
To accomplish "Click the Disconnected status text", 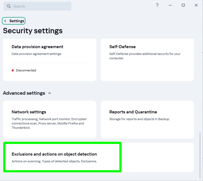I will point(26,70).
